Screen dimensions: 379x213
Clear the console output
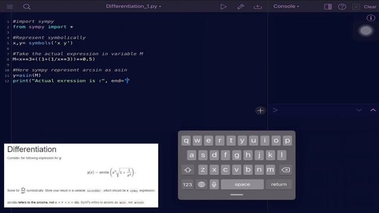click(x=370, y=7)
